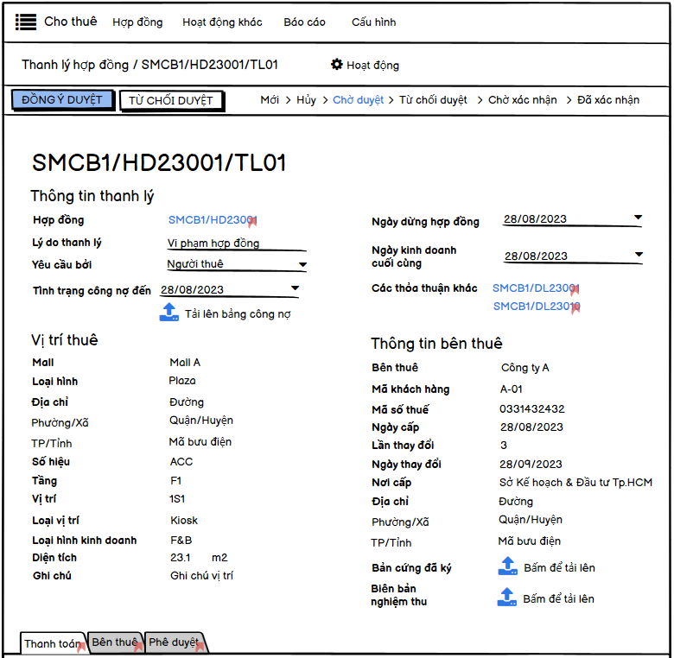This screenshot has width=674, height=658.
Task: Select the Chờ duyệt status stage
Action: point(358,100)
